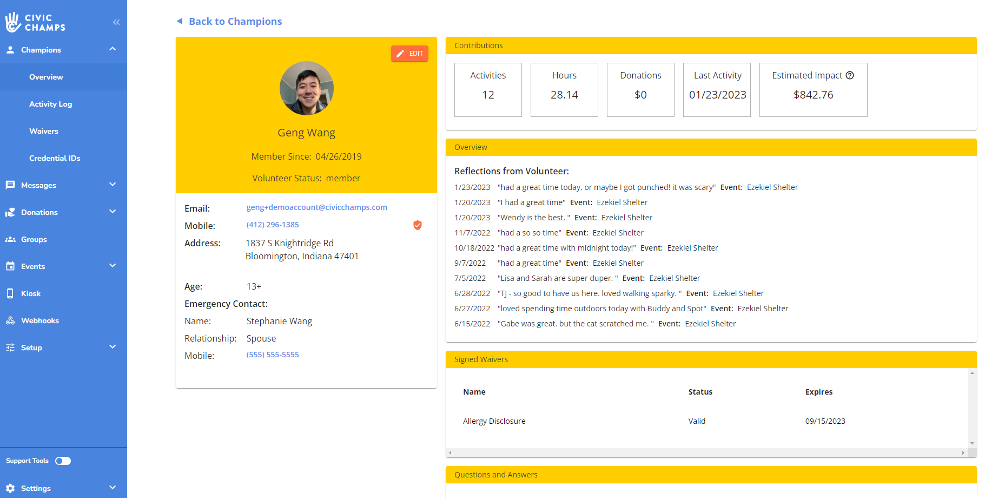Expand the Settings section
This screenshot has height=498, width=985.
(x=113, y=488)
